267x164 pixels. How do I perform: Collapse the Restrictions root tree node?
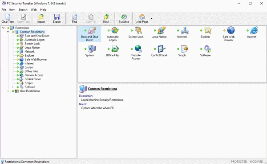(x=4, y=28)
